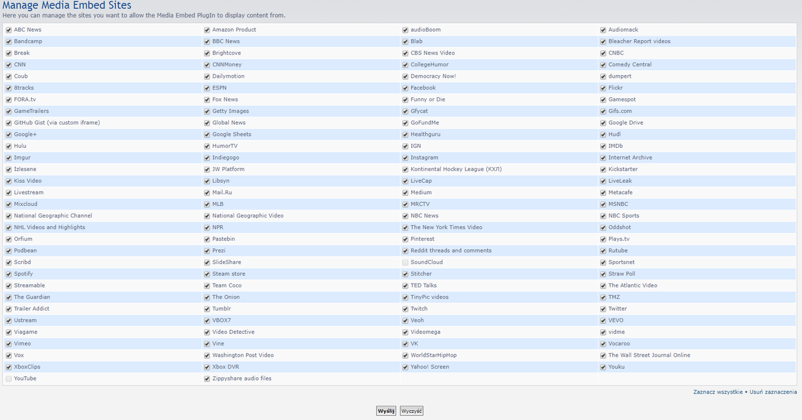Disable the Steam store checkbox
The height and width of the screenshot is (420, 802).
tap(207, 274)
